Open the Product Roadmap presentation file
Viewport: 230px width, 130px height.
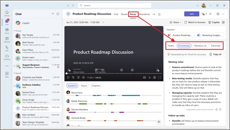(180, 35)
